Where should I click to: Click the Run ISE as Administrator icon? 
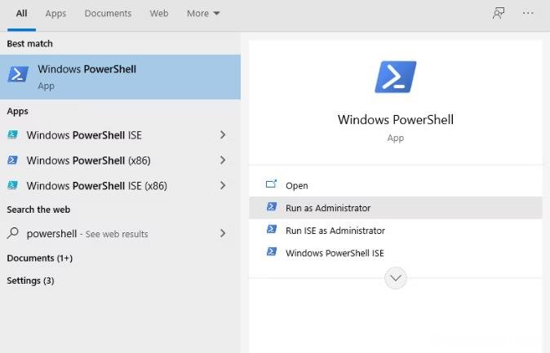coord(272,229)
